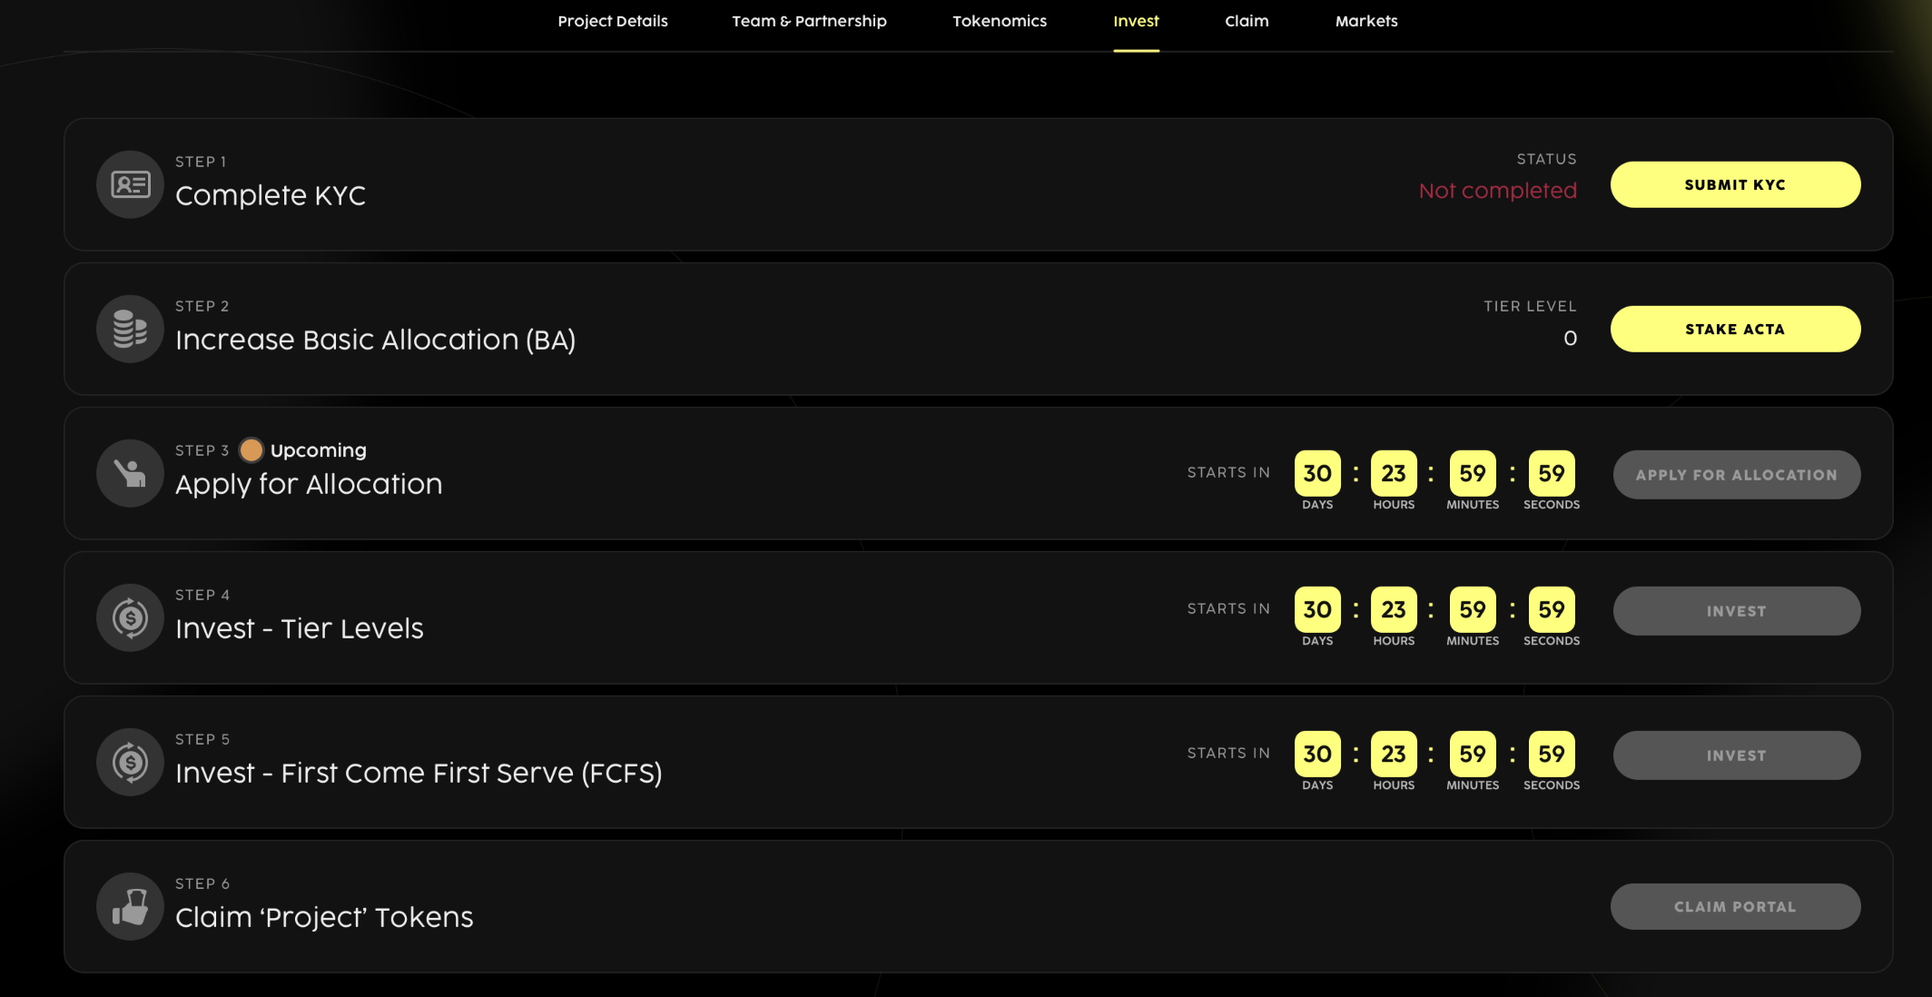This screenshot has width=1932, height=997.
Task: Go to the Claim tab
Action: 1247,21
